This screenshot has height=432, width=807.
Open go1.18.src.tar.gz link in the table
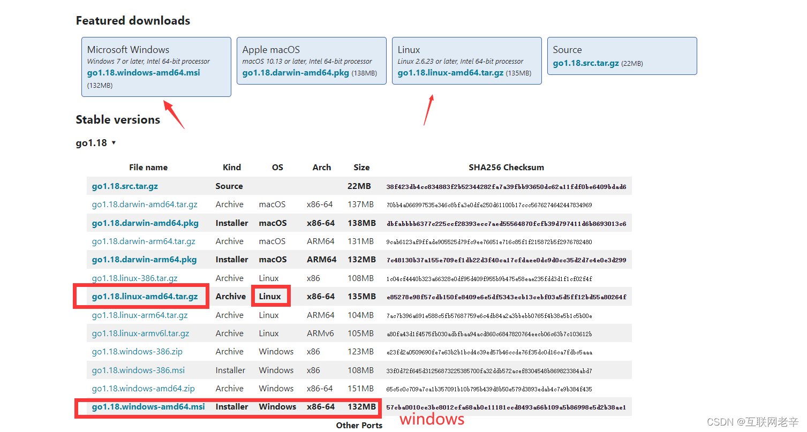(125, 186)
